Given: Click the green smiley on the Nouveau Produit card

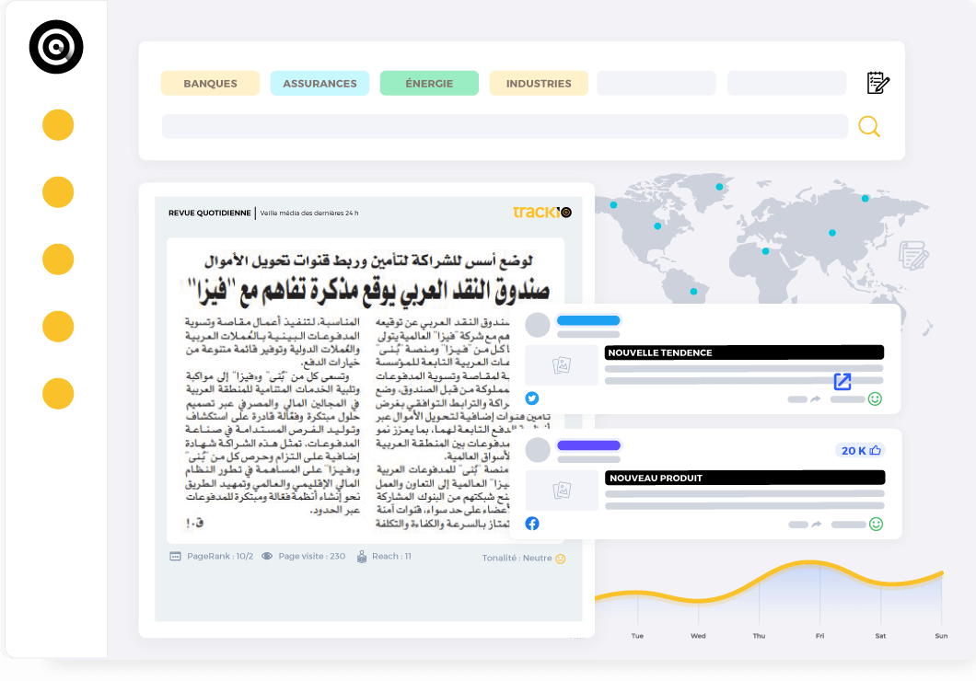Looking at the screenshot, I should point(876,524).
